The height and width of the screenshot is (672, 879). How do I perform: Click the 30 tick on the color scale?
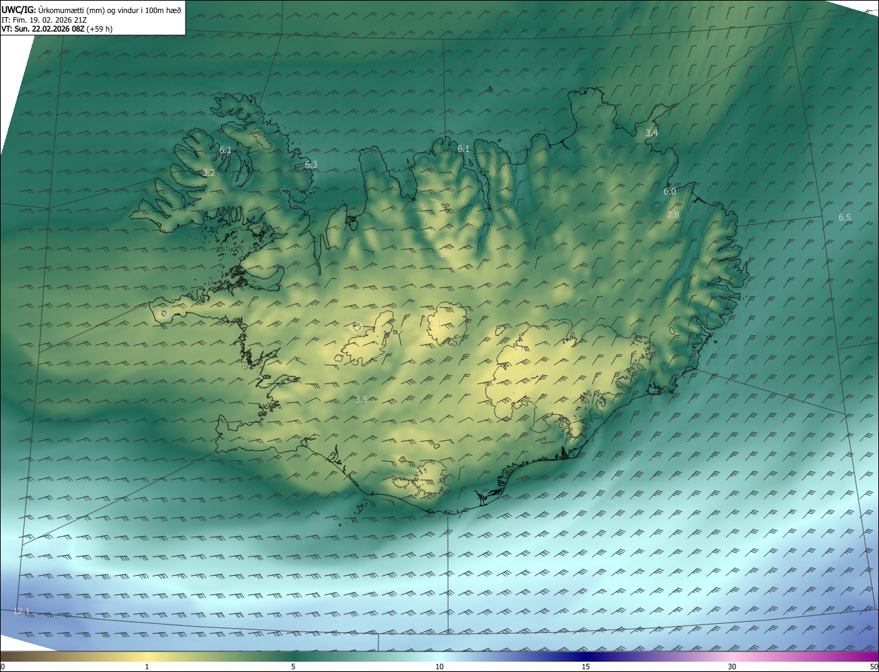pos(732,667)
